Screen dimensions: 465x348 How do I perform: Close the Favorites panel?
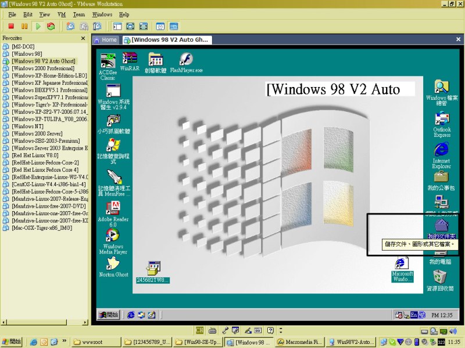[83, 38]
